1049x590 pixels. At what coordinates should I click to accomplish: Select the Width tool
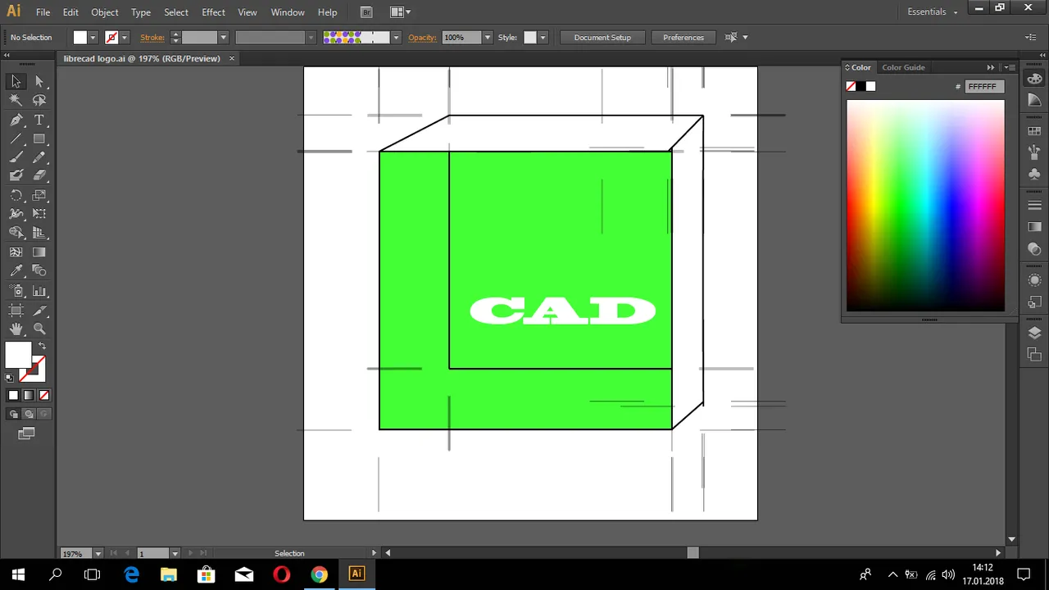point(16,214)
